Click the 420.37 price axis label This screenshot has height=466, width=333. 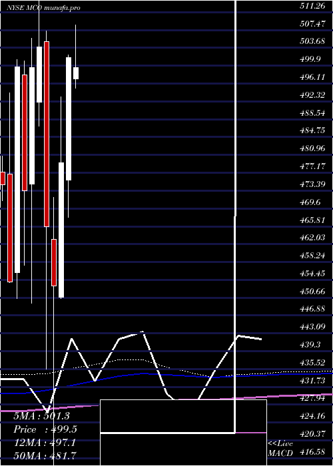click(x=312, y=434)
